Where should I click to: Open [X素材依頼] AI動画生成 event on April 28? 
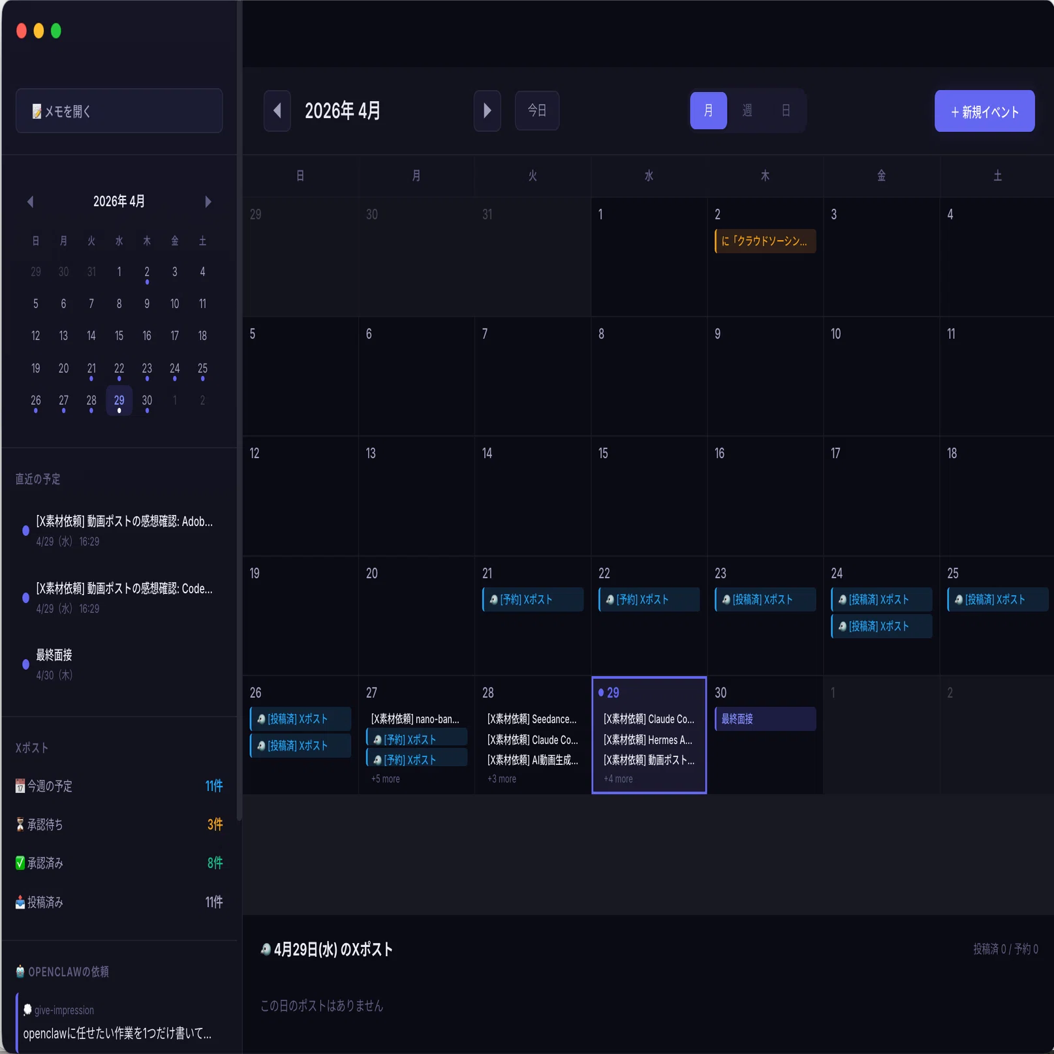[x=533, y=760]
